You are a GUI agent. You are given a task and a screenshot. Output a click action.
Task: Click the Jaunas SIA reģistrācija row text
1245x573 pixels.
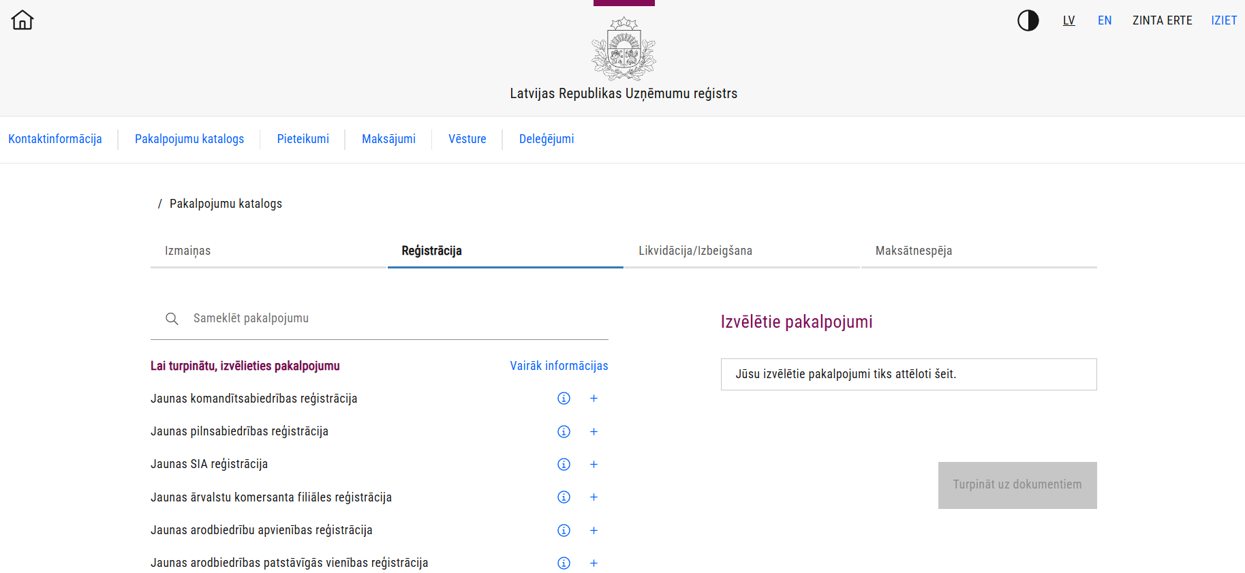209,464
